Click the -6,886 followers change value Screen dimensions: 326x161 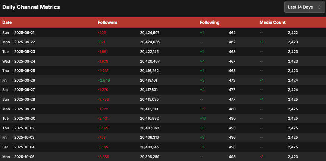104,157
